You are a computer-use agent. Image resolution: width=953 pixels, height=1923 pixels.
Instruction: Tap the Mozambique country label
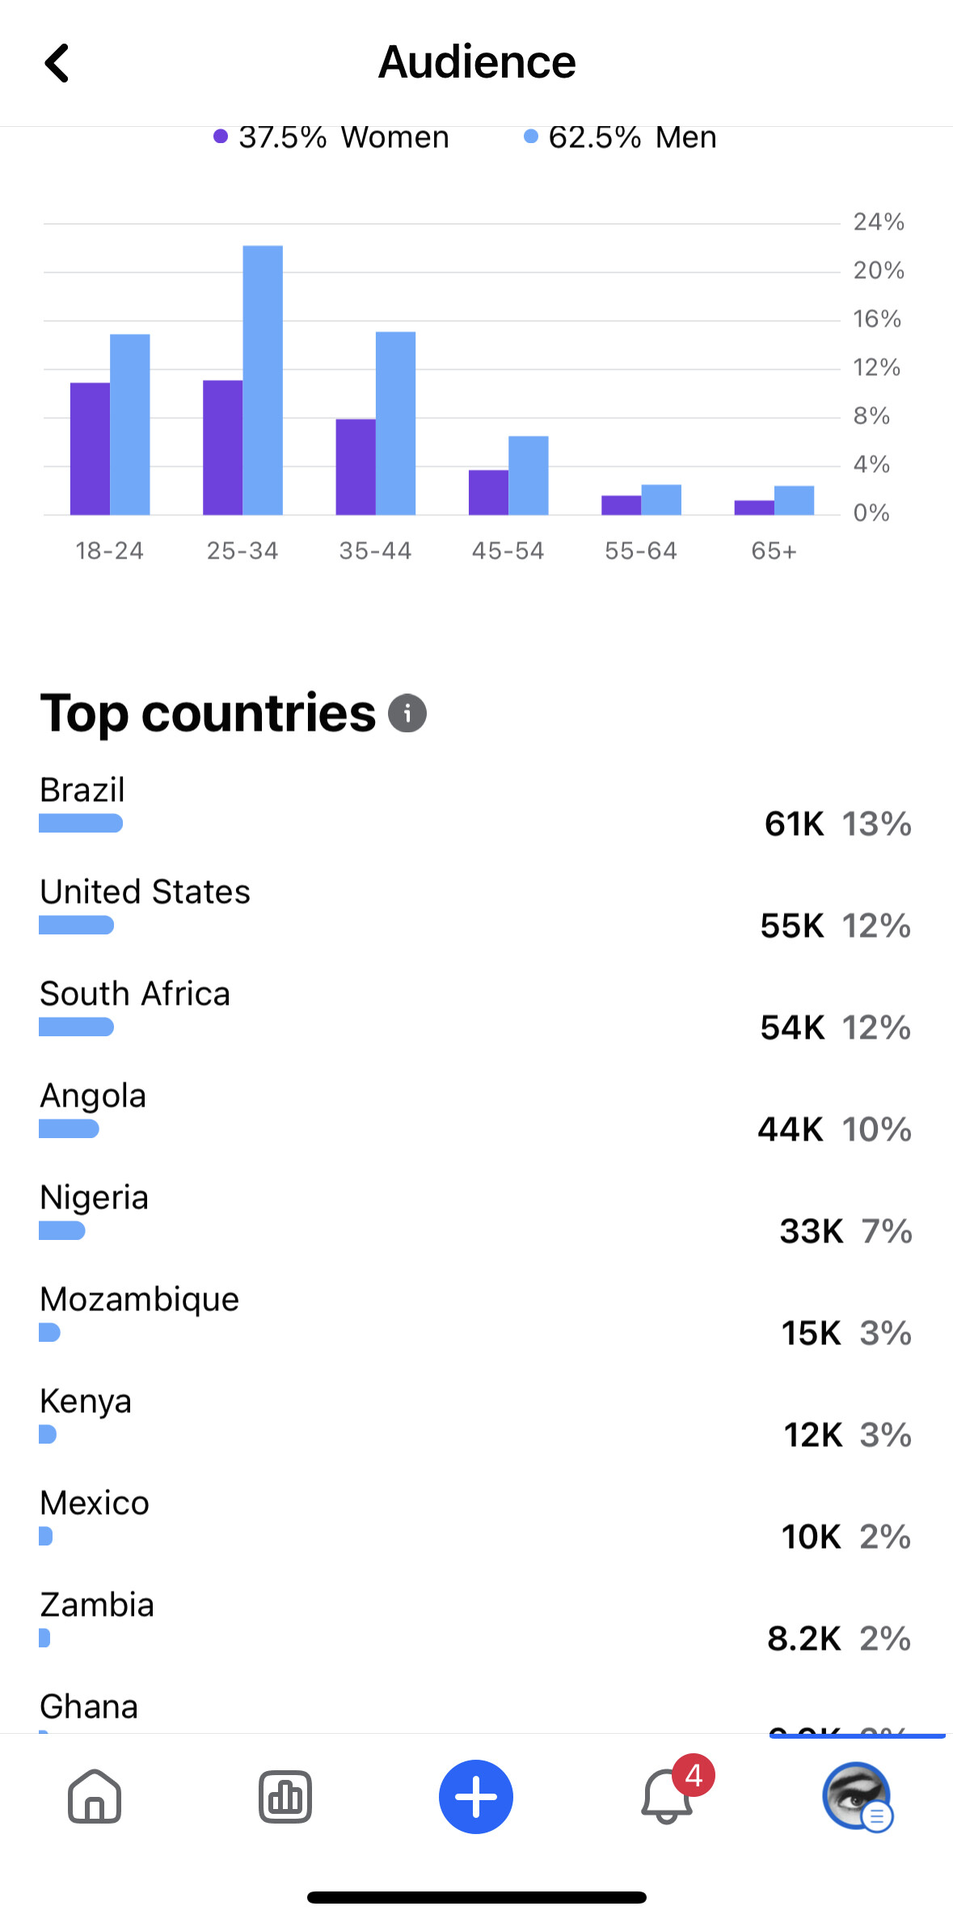(x=140, y=1299)
